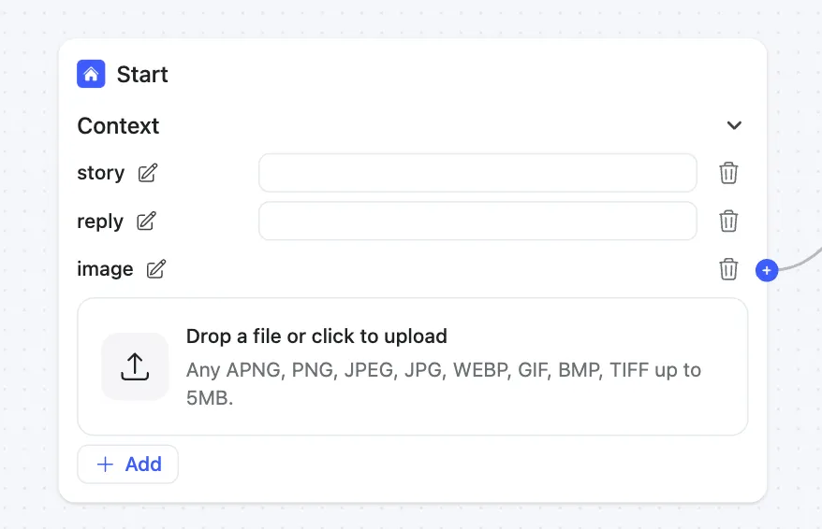This screenshot has height=529, width=822.
Task: Click the edit icon next to reply
Action: pos(147,222)
